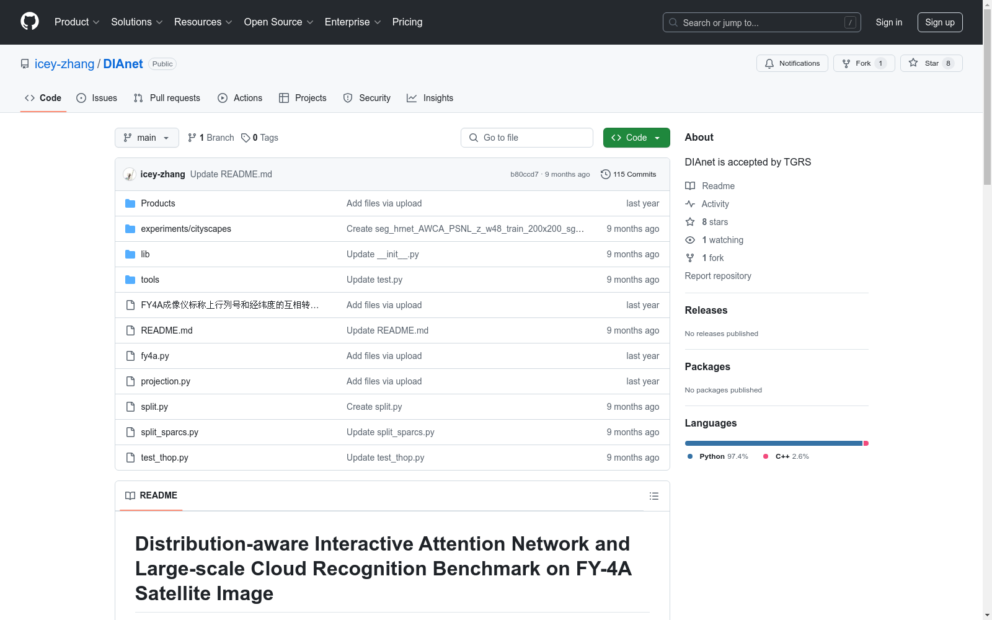The width and height of the screenshot is (992, 620).
Task: Click the icey-zhang avatar in commit row
Action: 130,174
